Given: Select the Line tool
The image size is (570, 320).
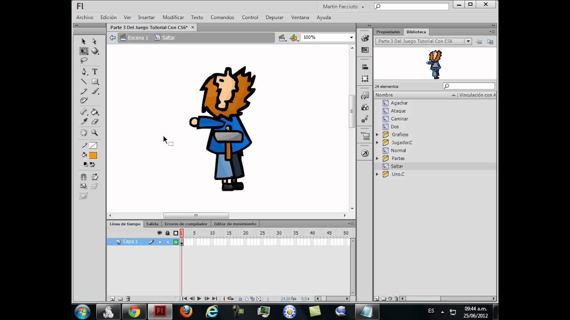Looking at the screenshot, I should click(x=84, y=81).
